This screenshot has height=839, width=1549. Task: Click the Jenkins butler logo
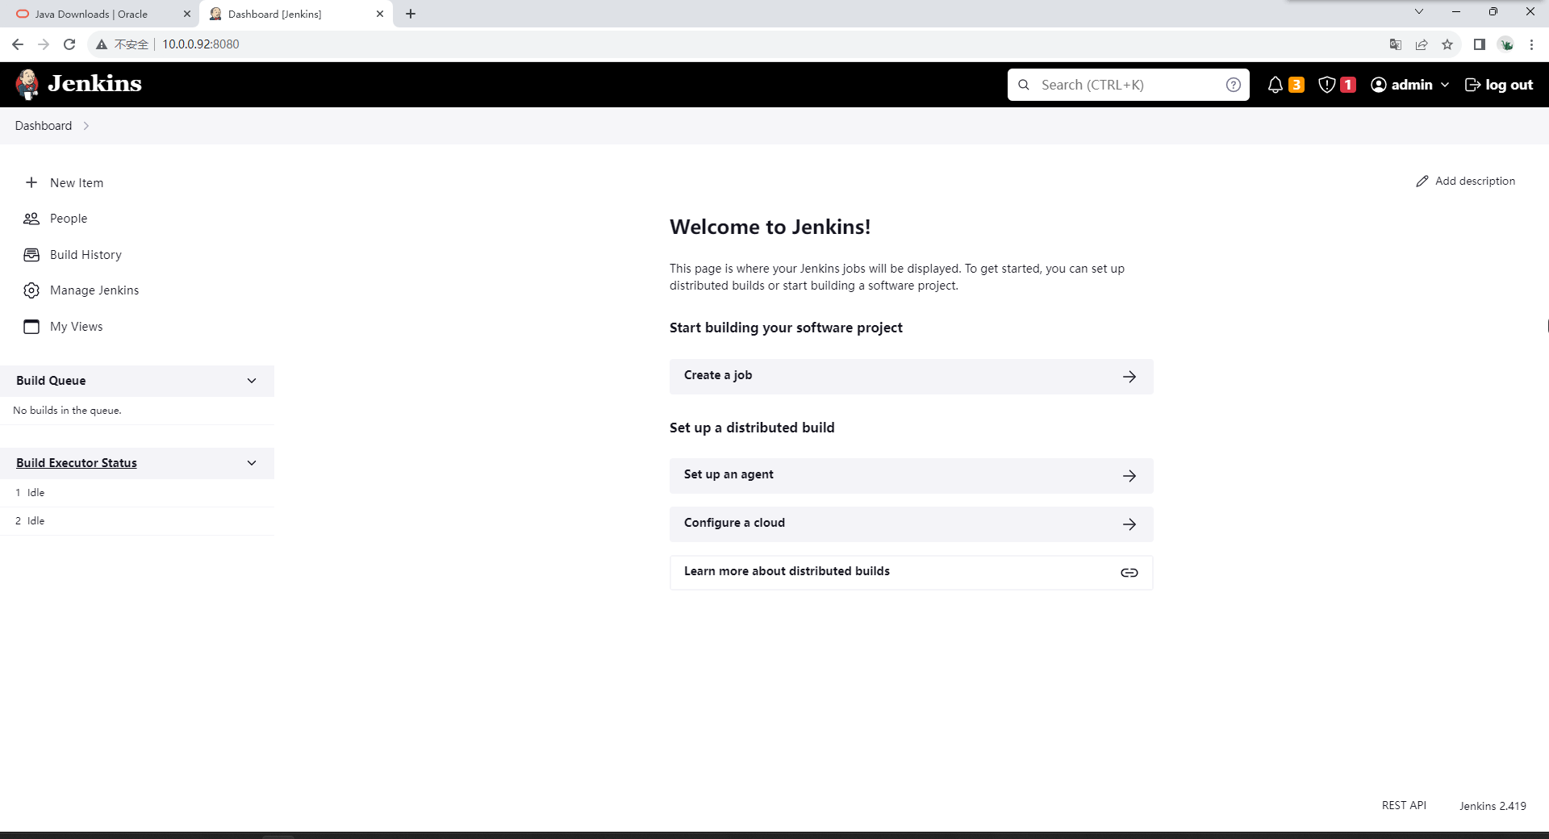(x=27, y=84)
